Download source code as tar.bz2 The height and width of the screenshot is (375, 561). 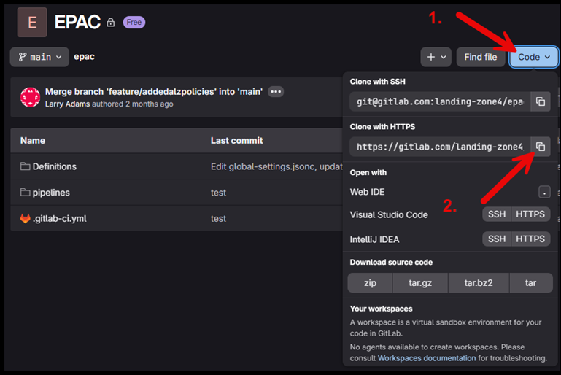click(x=479, y=283)
